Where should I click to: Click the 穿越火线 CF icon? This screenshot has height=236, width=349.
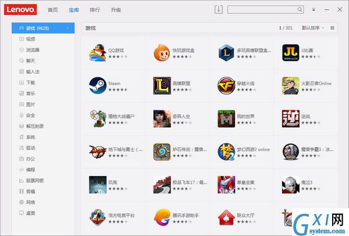coord(226,85)
